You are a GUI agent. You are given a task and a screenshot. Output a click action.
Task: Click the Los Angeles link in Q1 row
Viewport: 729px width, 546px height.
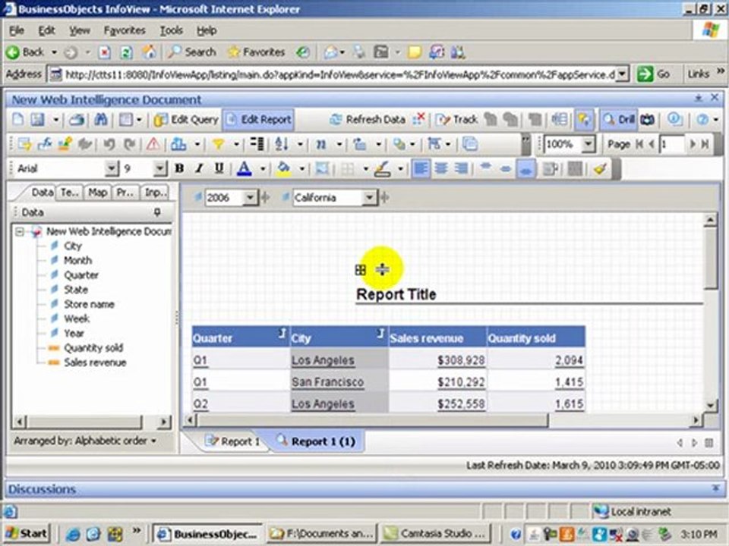pyautogui.click(x=323, y=360)
